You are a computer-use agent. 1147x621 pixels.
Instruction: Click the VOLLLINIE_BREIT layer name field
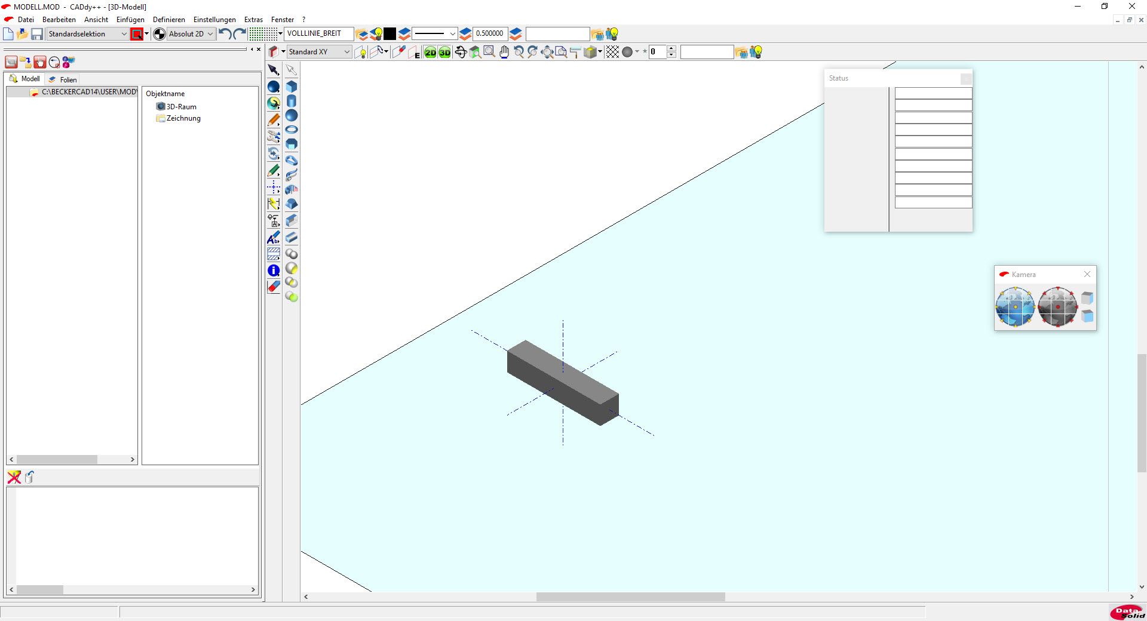319,33
